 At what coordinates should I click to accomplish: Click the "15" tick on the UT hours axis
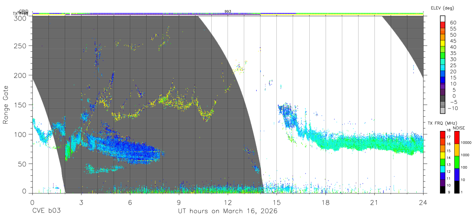pyautogui.click(x=277, y=202)
